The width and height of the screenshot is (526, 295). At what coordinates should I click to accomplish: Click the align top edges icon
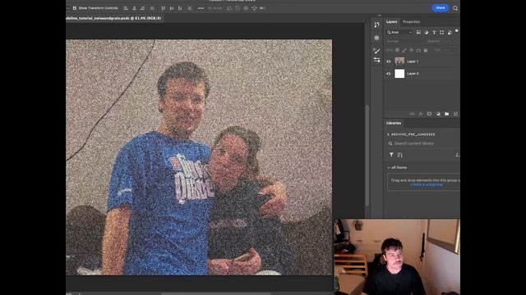tap(164, 8)
